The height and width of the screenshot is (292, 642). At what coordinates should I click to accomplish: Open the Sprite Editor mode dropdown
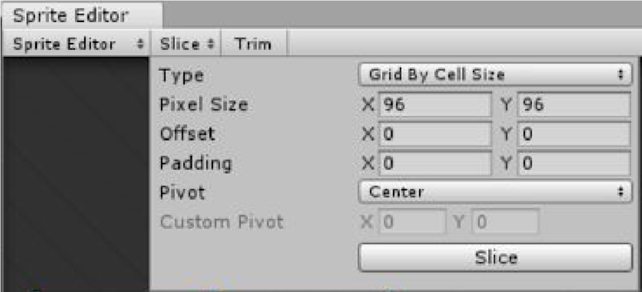pos(77,44)
